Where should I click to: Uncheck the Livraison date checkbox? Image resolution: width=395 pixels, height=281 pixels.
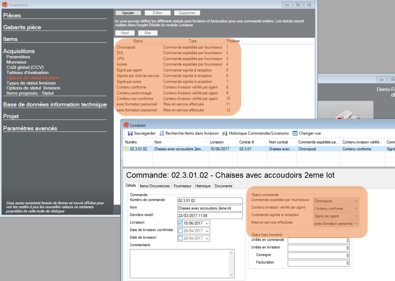180,223
